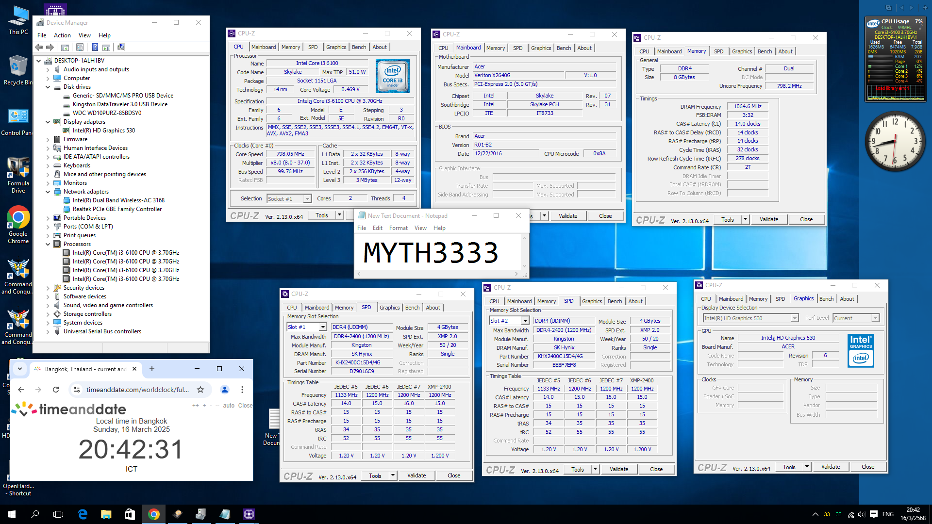Open a new Chrome tab with plus icon
The width and height of the screenshot is (932, 524).
[x=152, y=369]
